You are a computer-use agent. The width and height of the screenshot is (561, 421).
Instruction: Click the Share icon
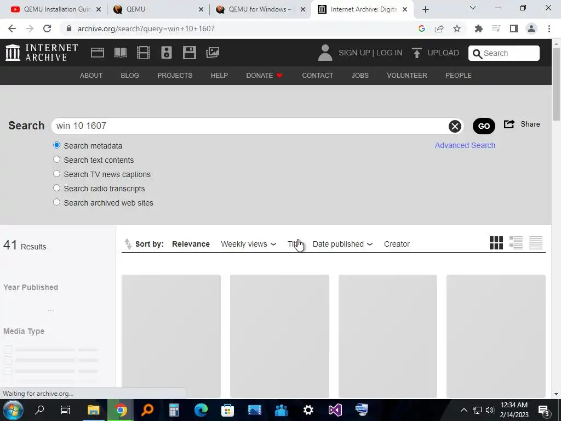coord(509,124)
